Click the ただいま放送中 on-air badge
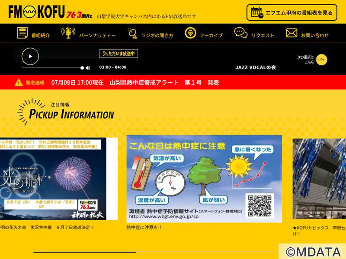 [119, 54]
